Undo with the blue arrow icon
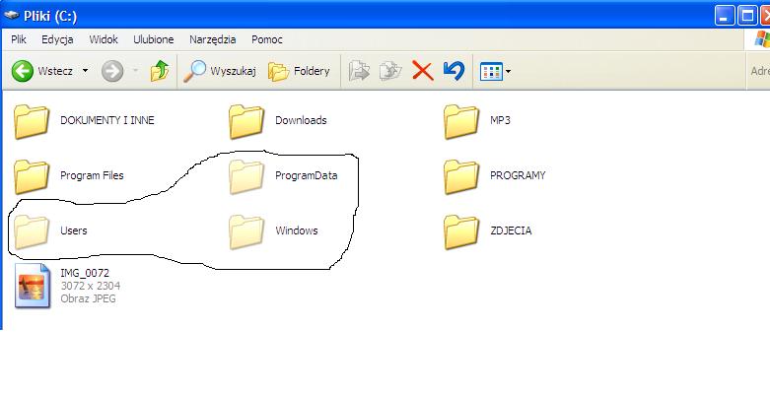Image resolution: width=770 pixels, height=394 pixels. (x=454, y=71)
